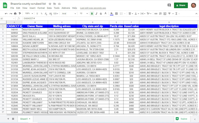Open the Help menu
Viewport: 199px width, 123px height.
75,8
